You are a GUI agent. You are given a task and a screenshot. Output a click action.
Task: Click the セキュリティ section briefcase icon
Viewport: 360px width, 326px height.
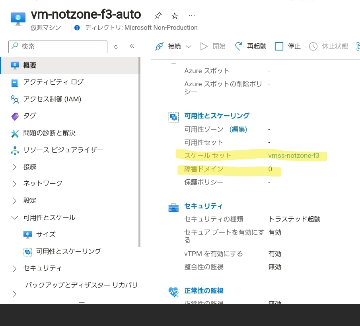[x=173, y=208]
